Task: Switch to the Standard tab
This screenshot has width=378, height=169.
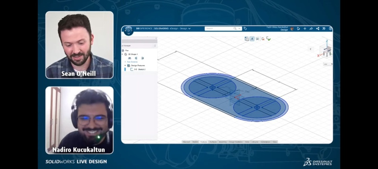Action: point(186,142)
